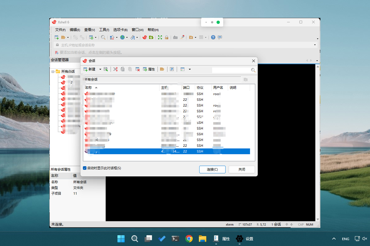The image size is (370, 246).
Task: Select the 所有会话 folder in the session manager tree
Action: pos(68,71)
